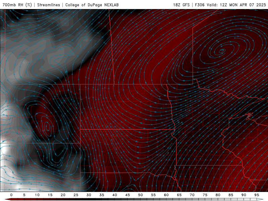Image resolution: width=268 pixels, height=201 pixels.
Task: Select the colorbar label "50"
Action: (x=140, y=195)
